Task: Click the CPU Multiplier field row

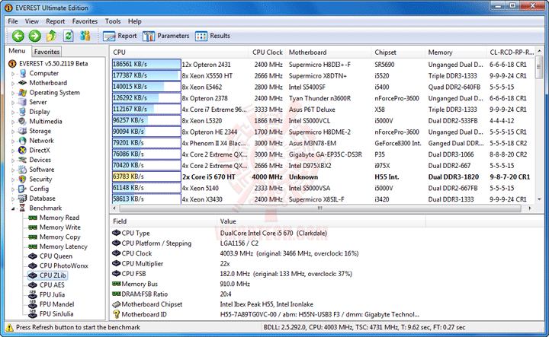Action: (268, 264)
